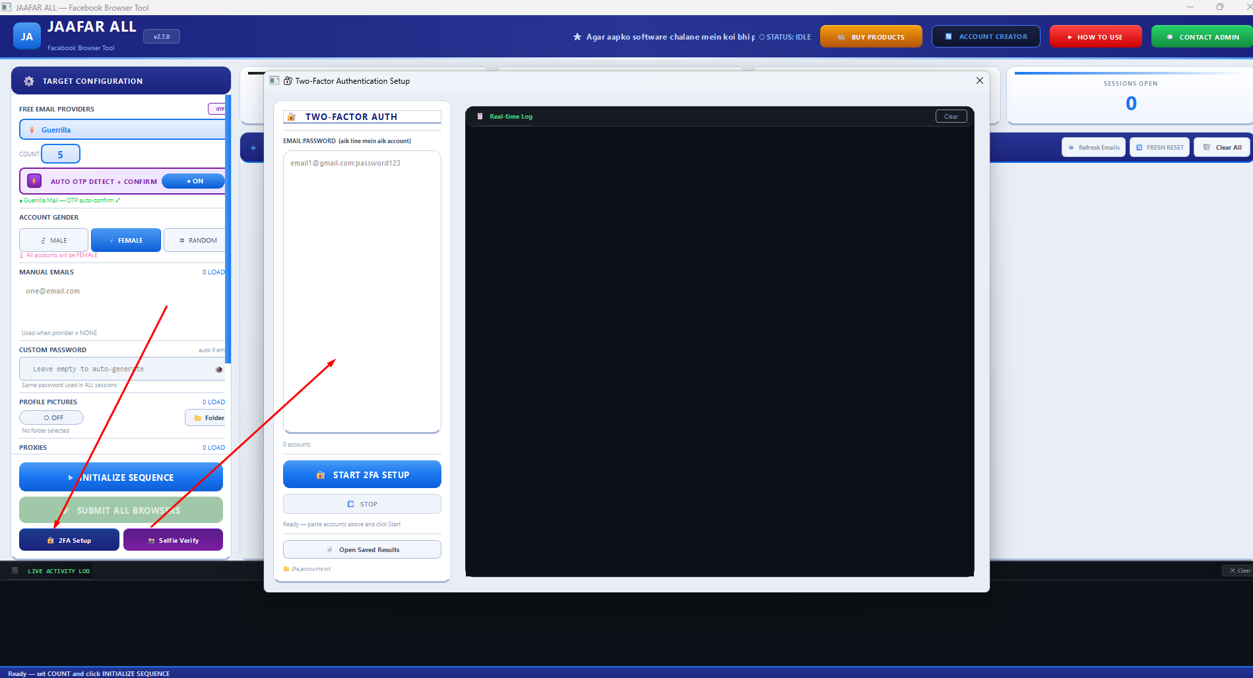The width and height of the screenshot is (1253, 678).
Task: Toggle the Auto OTP Detect ON switch
Action: (x=193, y=181)
